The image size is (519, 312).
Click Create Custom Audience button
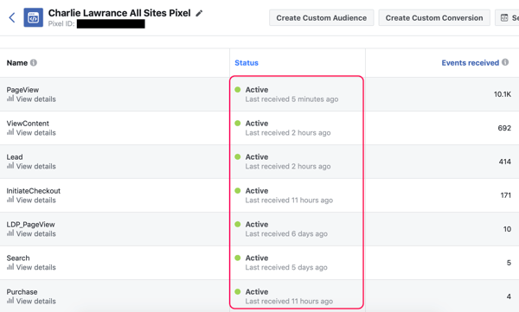click(x=322, y=18)
